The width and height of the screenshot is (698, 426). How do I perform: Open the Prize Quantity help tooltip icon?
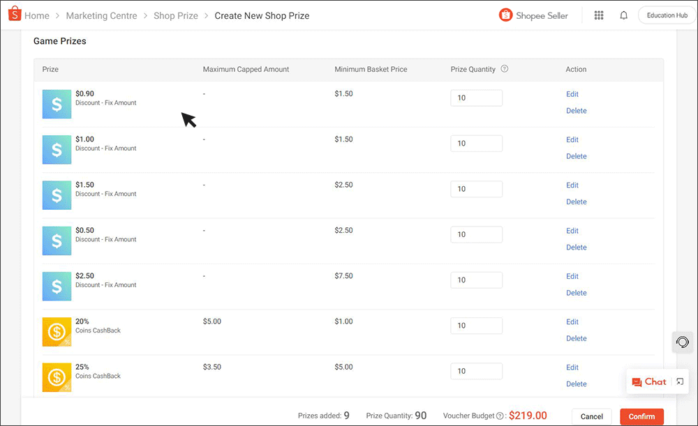coord(504,69)
